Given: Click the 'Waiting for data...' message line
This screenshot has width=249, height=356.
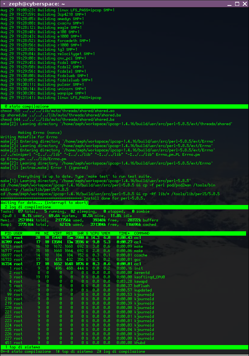Looking at the screenshot, I should click(x=44, y=202).
